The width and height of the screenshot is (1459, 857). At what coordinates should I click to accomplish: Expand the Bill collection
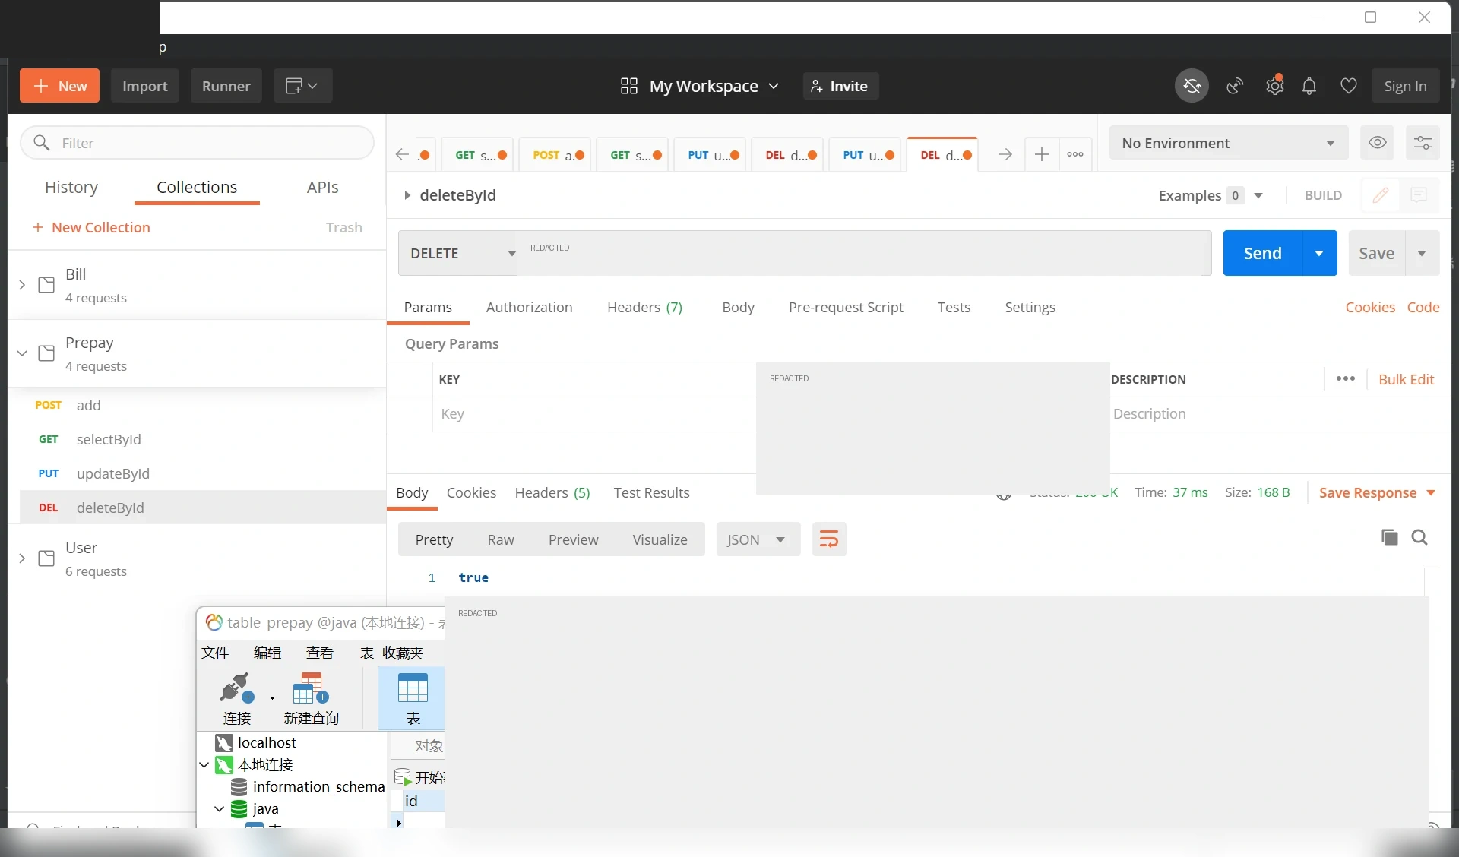(22, 285)
